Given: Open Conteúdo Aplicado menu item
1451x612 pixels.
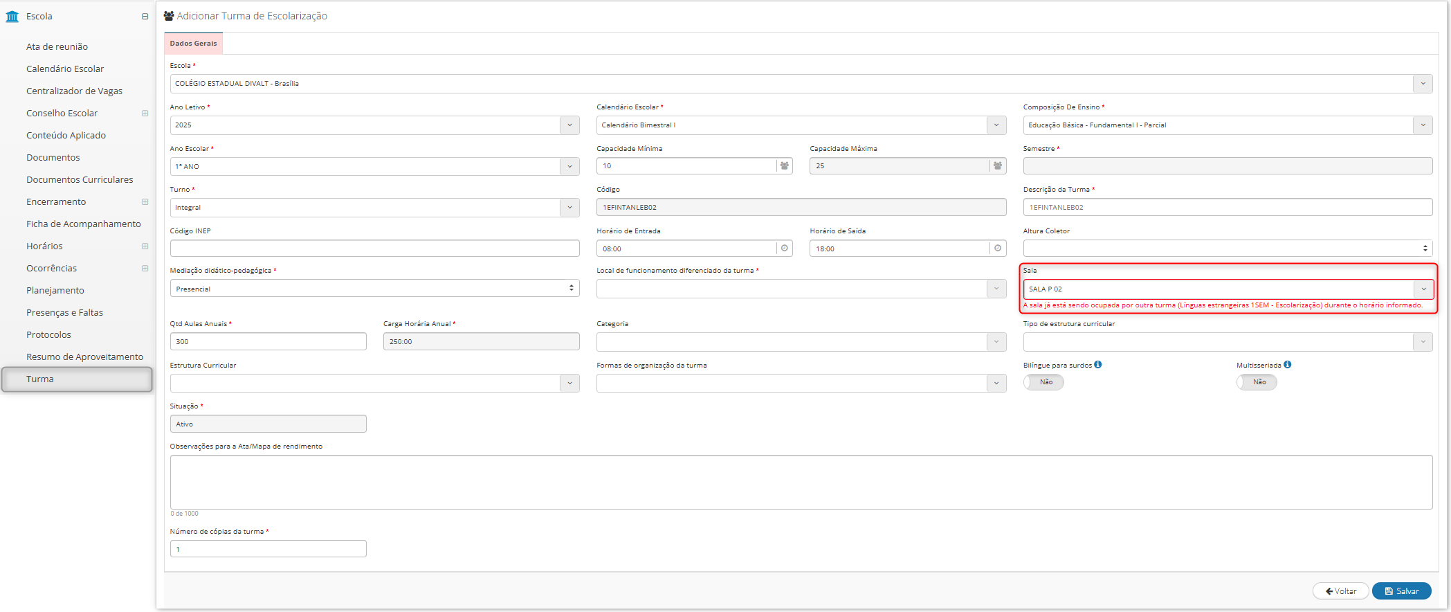Looking at the screenshot, I should 66,135.
